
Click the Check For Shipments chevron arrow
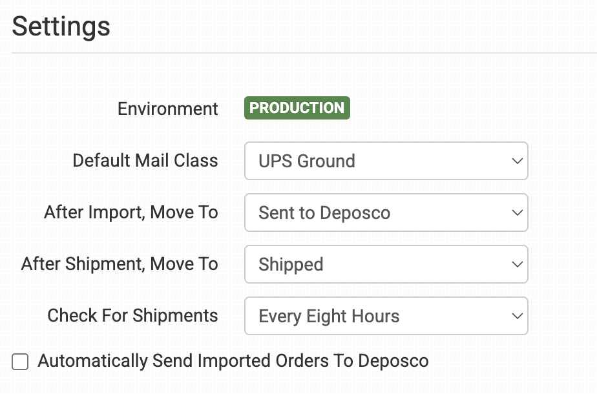516,316
